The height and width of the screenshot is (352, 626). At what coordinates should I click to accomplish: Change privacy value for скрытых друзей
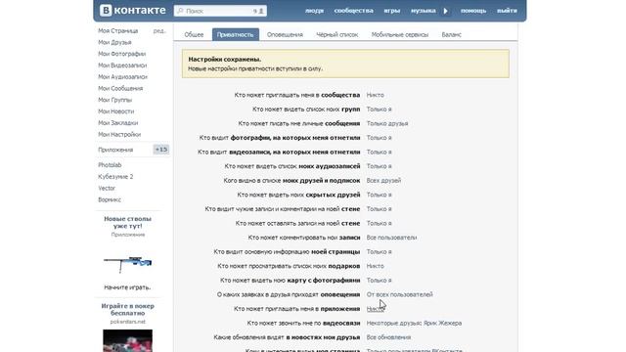click(x=379, y=196)
